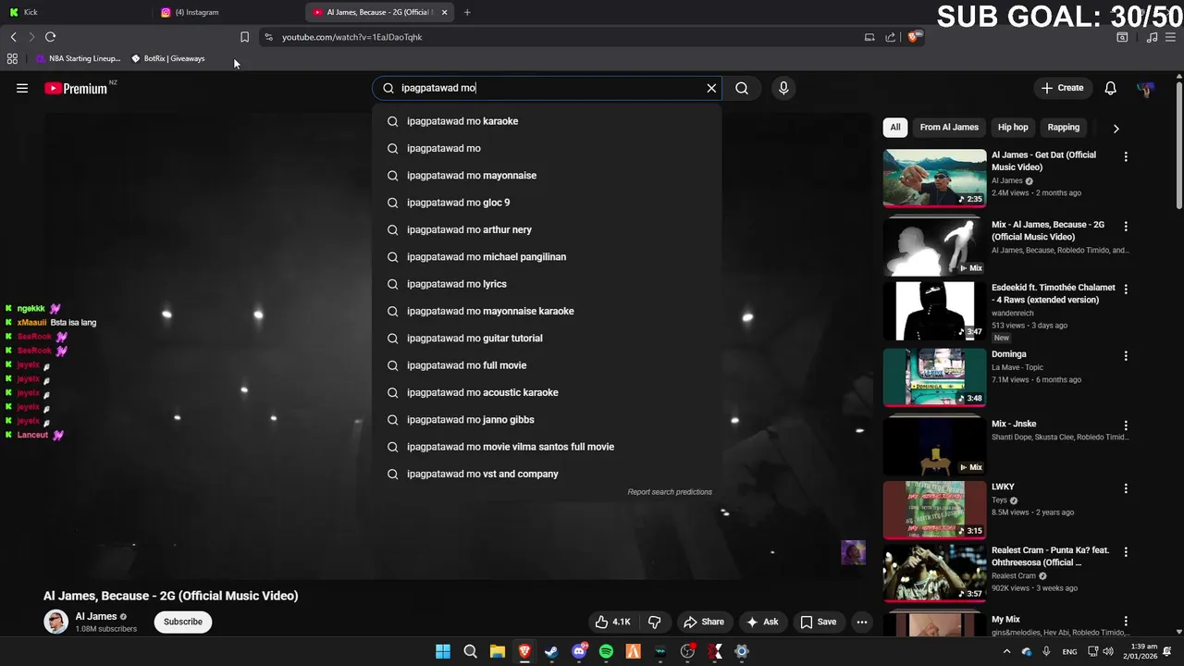Choose suggestion ipagpatawad mo vst and company
This screenshot has width=1184, height=666.
pos(547,474)
